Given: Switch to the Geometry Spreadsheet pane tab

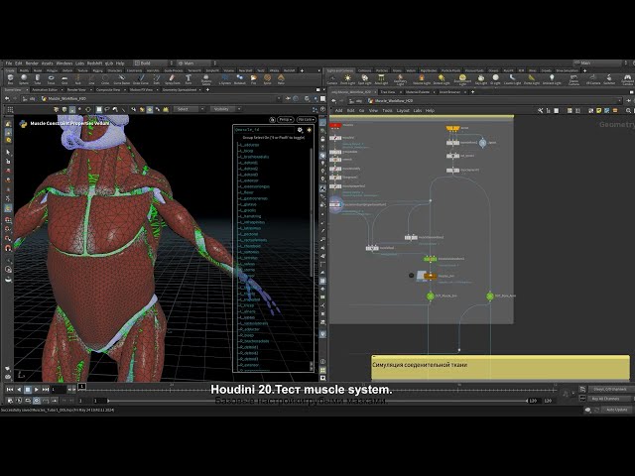Looking at the screenshot, I should [x=180, y=90].
